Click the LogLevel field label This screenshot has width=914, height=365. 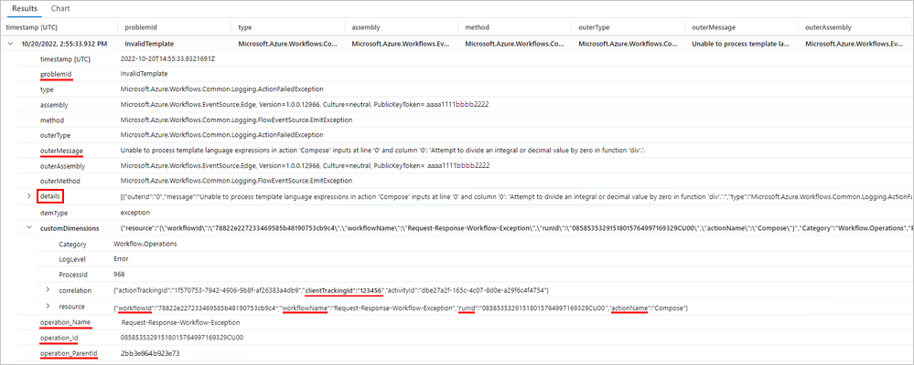[71, 259]
